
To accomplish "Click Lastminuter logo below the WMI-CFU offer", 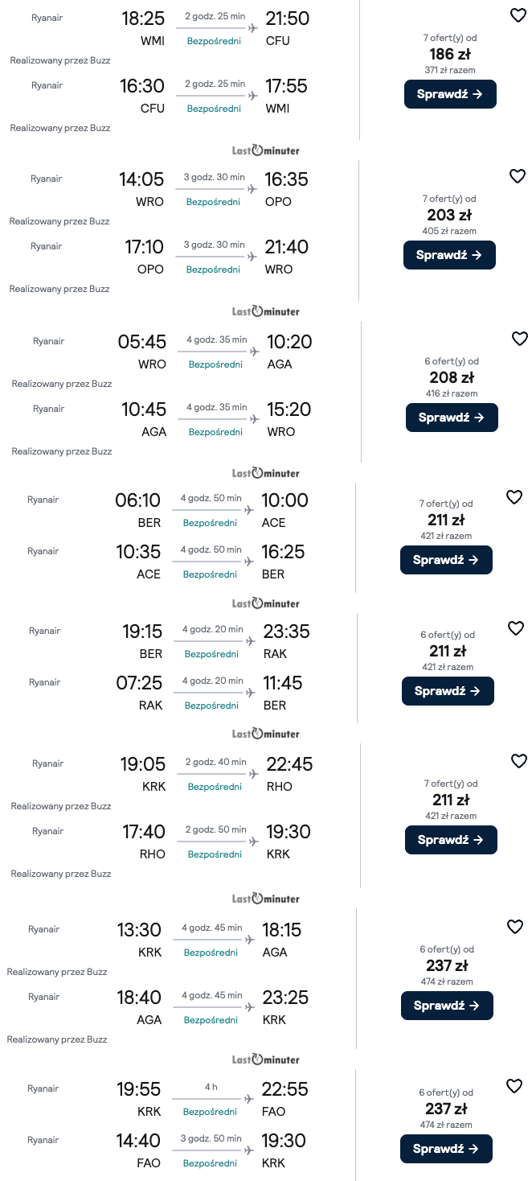I will point(266,150).
